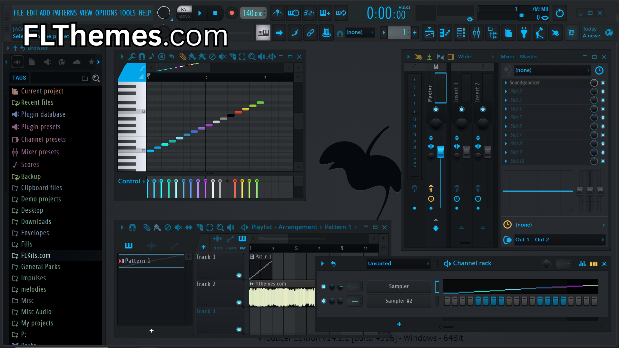Expand Slot 2 menu arrow in Mixer
The width and height of the screenshot is (619, 348).
[506, 92]
